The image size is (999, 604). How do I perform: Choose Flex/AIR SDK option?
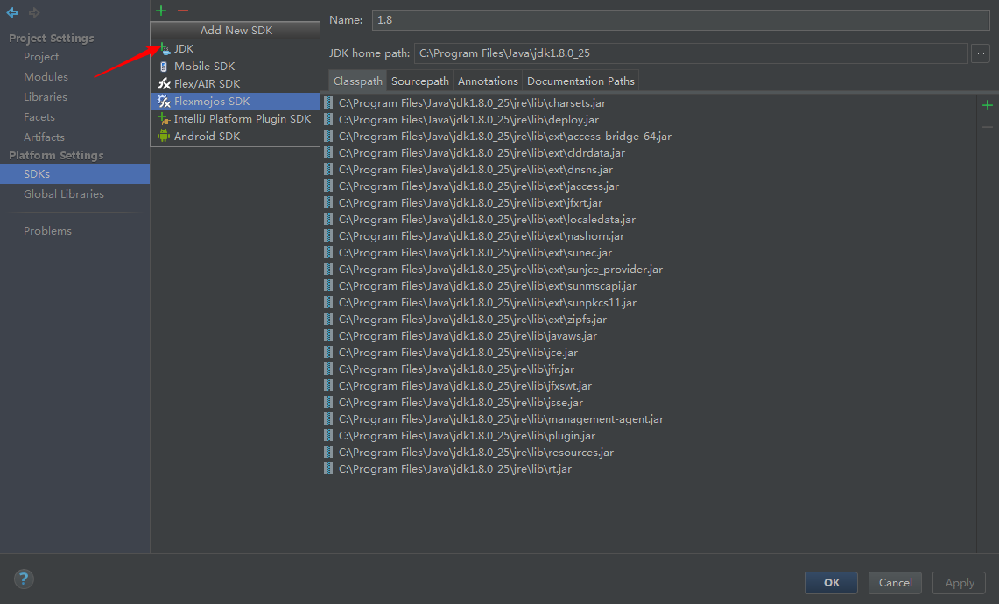click(236, 83)
